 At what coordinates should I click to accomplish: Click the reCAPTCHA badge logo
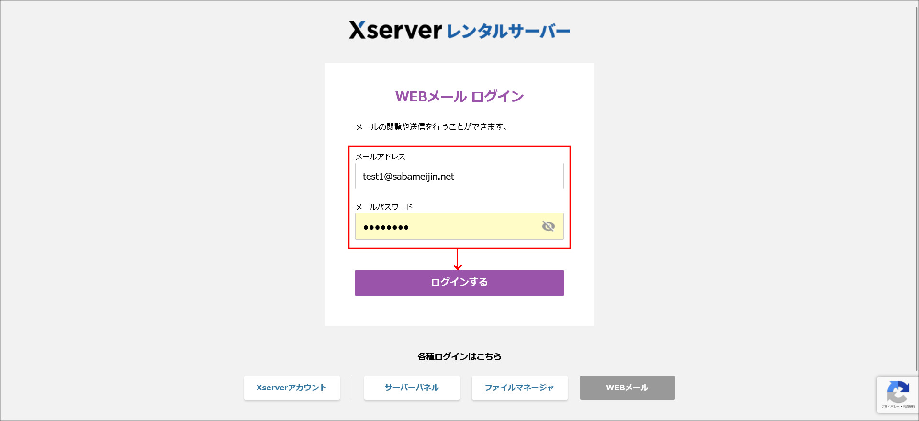[898, 392]
